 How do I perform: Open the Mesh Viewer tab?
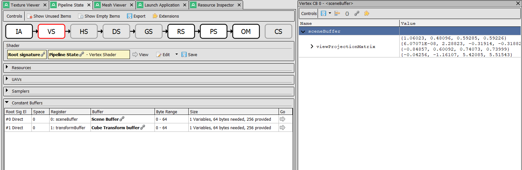click(114, 5)
